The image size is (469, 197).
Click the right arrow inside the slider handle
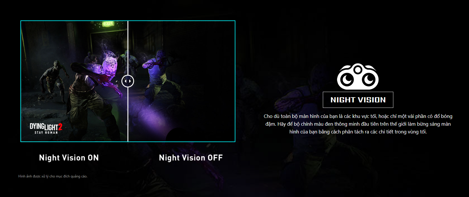coord(130,81)
